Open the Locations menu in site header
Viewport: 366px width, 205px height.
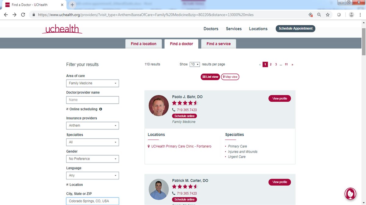258,29
